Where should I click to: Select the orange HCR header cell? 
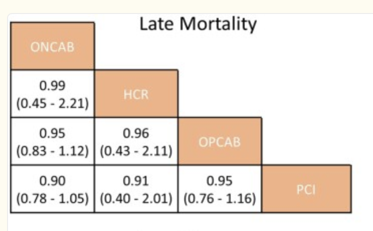point(136,93)
